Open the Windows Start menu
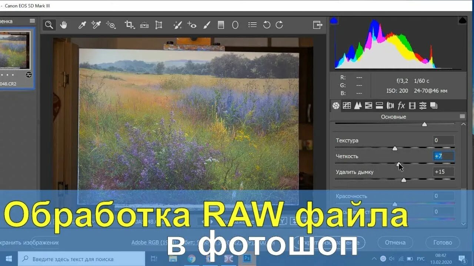 (x=9, y=259)
